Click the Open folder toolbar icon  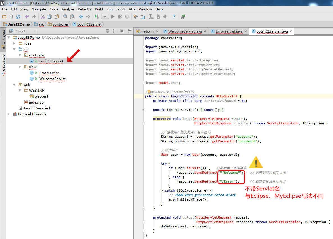4,17
